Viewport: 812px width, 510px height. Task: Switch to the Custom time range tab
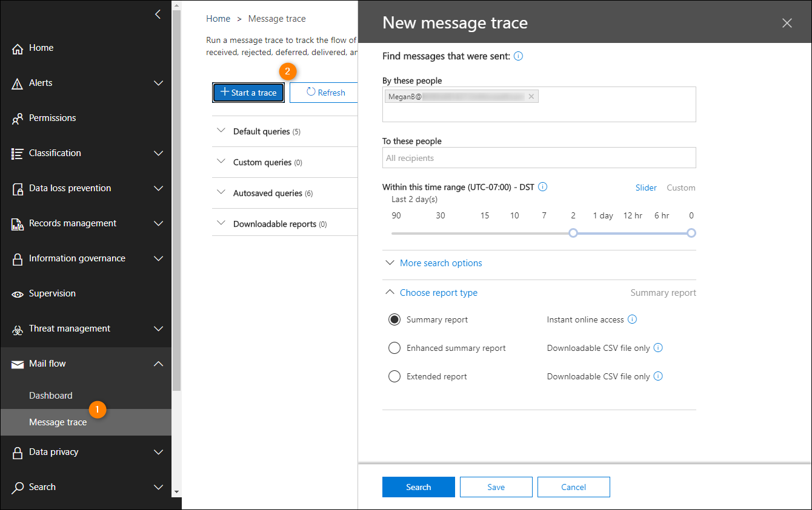[x=681, y=188]
